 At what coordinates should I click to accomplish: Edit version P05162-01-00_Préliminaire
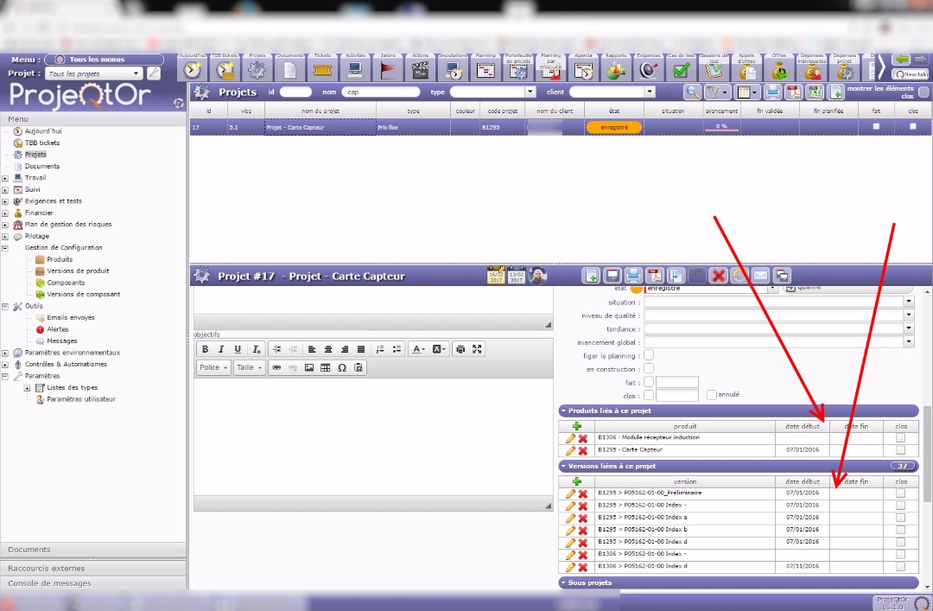click(x=570, y=493)
